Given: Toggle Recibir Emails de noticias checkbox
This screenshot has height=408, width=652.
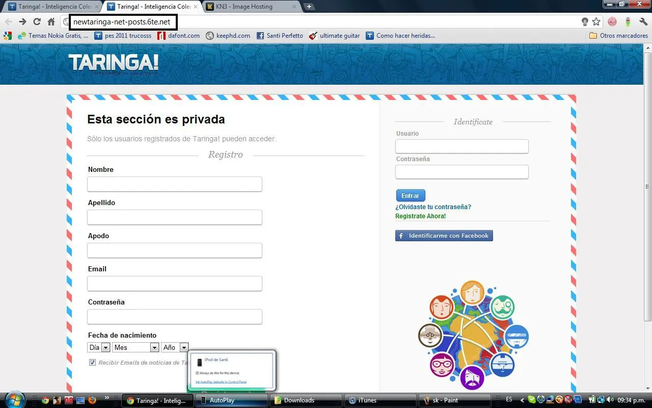Looking at the screenshot, I should (x=92, y=363).
